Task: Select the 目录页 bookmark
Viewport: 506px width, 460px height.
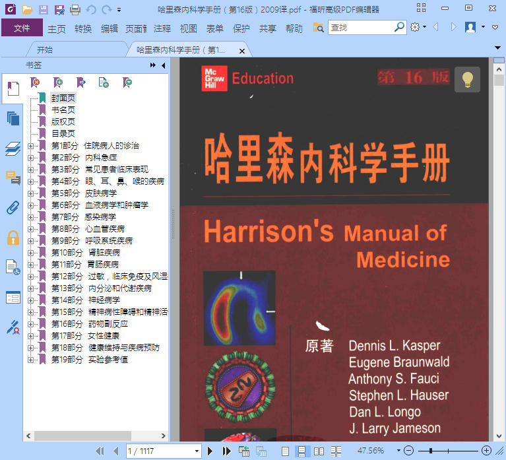Action: click(63, 134)
